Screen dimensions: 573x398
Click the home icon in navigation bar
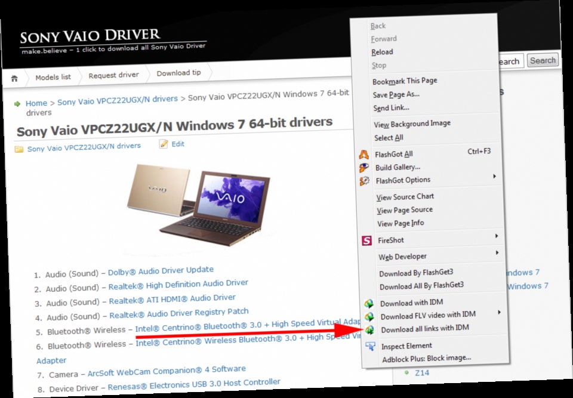(14, 78)
